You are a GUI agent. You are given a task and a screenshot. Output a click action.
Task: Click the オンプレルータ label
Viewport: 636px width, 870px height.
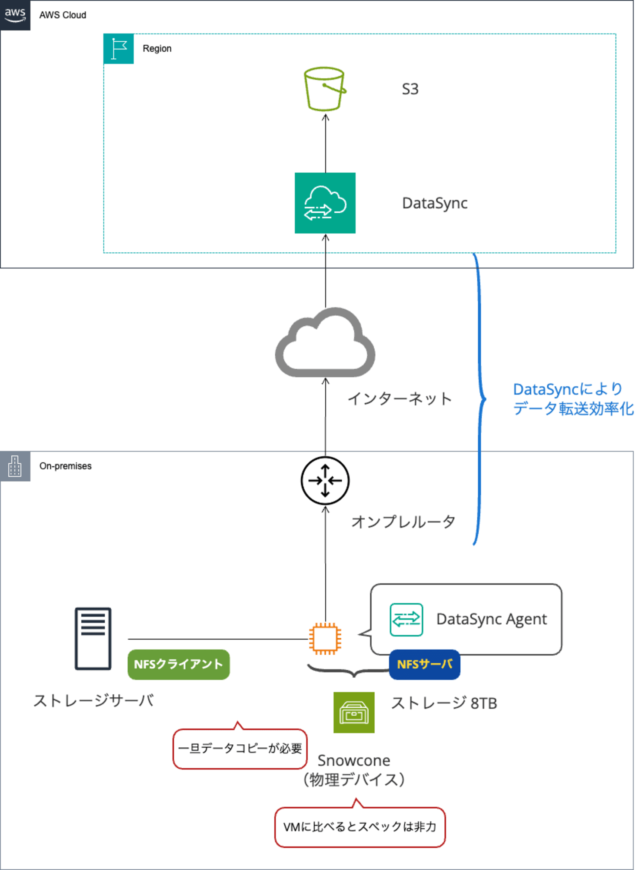point(403,522)
